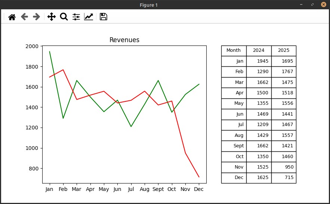Viewport: 330px width, 204px height.
Task: Open the Configure subplots dialog
Action: tap(76, 17)
